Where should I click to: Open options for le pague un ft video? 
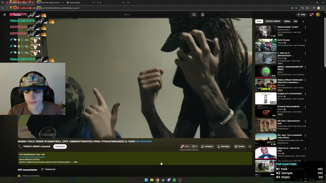click(305, 94)
